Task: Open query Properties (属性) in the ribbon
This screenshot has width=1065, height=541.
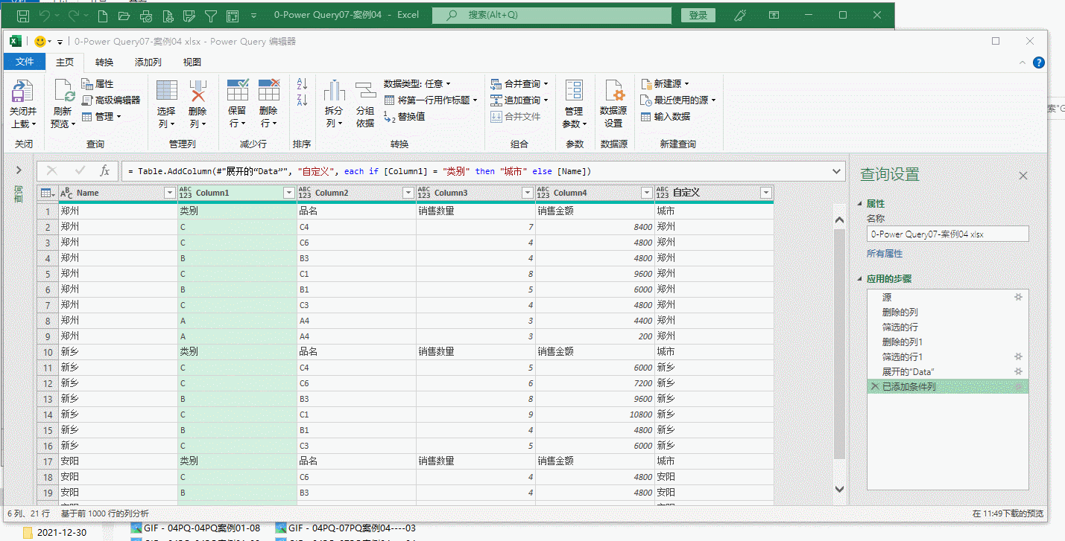Action: coord(98,84)
